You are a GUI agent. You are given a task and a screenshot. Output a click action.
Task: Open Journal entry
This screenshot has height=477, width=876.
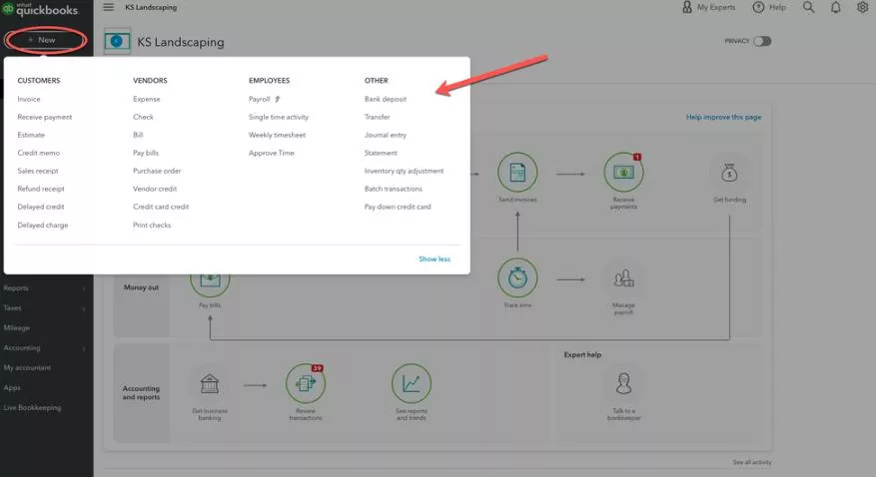(386, 135)
